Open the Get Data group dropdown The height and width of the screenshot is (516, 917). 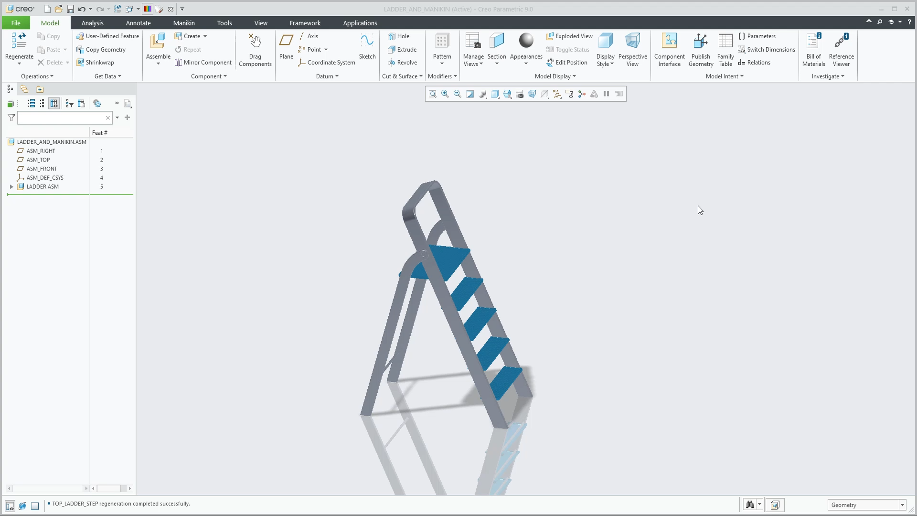[x=108, y=76]
